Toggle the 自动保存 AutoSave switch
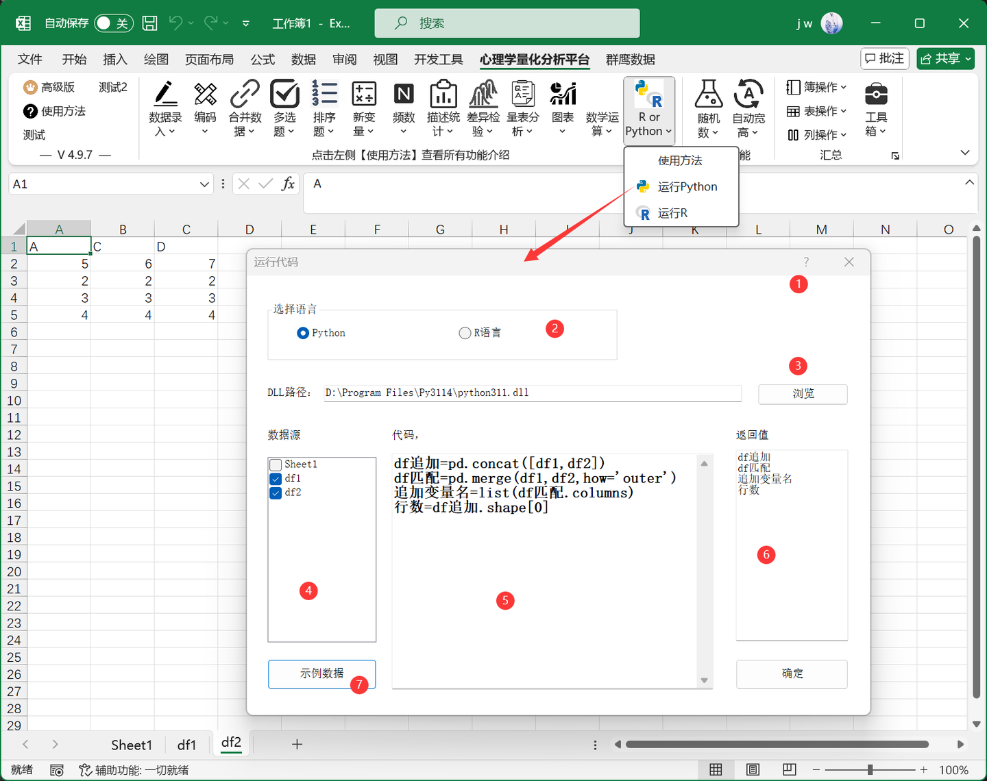987x781 pixels. [x=113, y=23]
